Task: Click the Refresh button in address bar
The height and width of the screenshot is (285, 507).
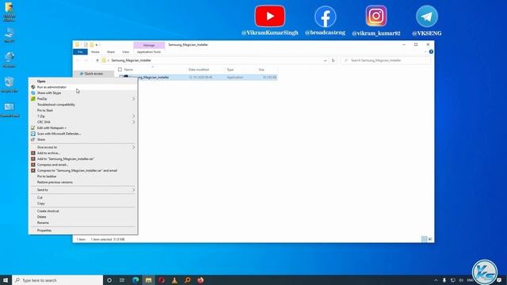Action: point(333,60)
